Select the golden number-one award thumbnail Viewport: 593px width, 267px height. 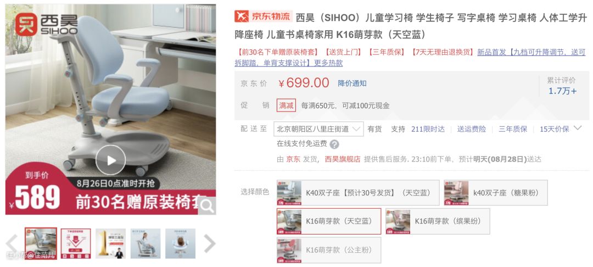click(x=110, y=243)
